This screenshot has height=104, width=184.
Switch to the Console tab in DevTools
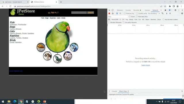[x=128, y=10]
